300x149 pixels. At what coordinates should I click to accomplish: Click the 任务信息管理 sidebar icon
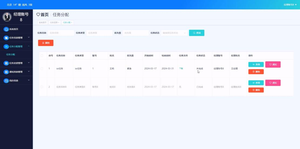(x=6, y=38)
